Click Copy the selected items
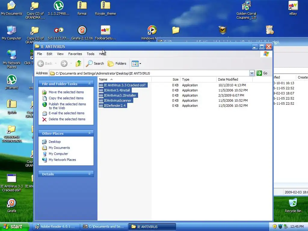 [x=66, y=98]
